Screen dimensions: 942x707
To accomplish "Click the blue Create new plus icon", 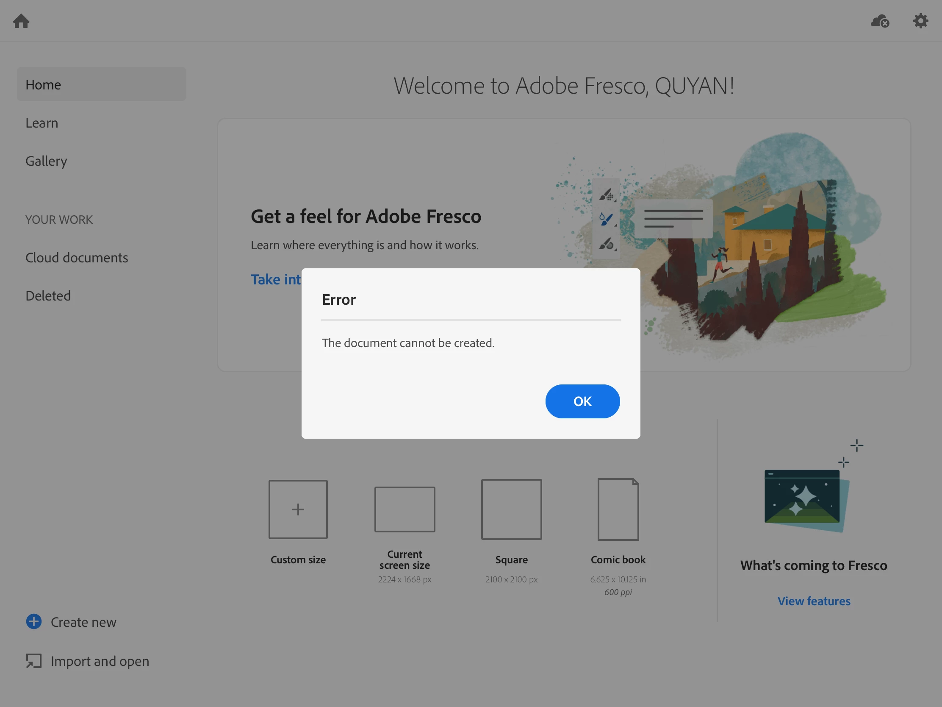I will point(33,622).
